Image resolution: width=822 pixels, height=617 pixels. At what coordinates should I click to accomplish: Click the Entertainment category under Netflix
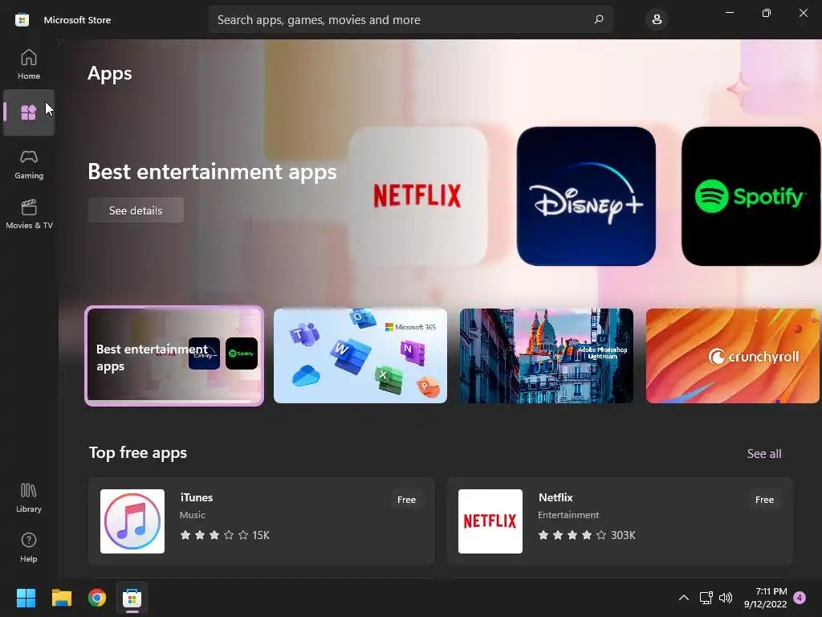click(x=568, y=515)
